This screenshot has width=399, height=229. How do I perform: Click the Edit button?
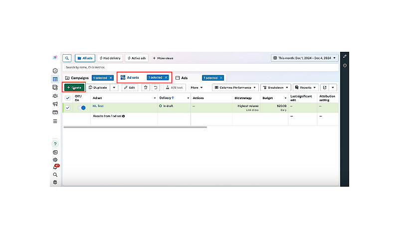click(x=130, y=88)
